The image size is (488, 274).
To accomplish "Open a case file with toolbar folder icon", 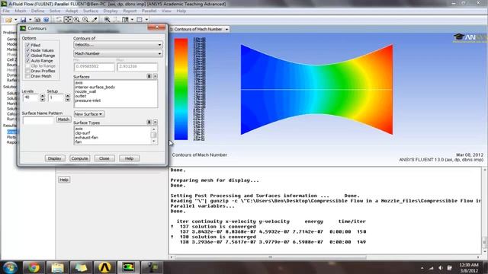I will 8,20.
